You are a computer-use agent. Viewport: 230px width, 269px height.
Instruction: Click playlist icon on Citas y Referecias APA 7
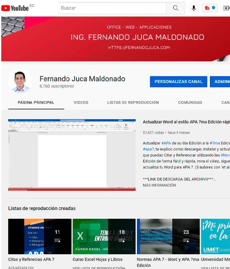click(x=57, y=241)
